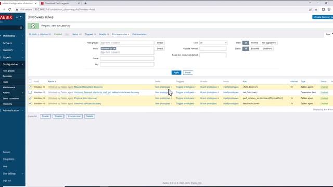Toggle the select-all checkbox in table header
The image size is (333, 187).
[30, 81]
